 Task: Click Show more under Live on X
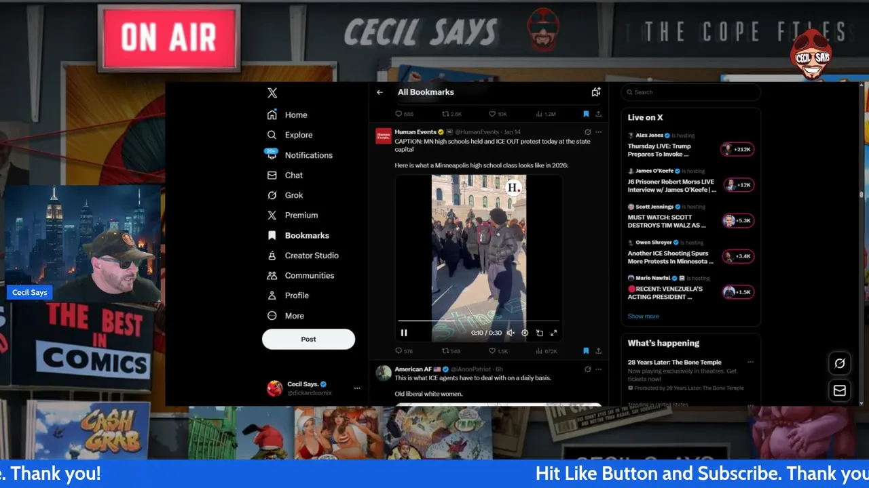pos(643,316)
